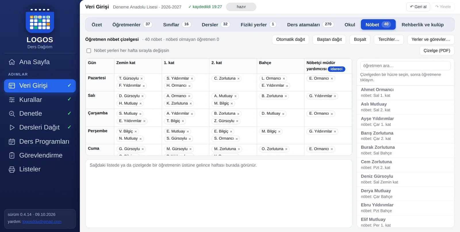Click the Veri Girişi table icon
This screenshot has width=460, height=232.
(12, 86)
